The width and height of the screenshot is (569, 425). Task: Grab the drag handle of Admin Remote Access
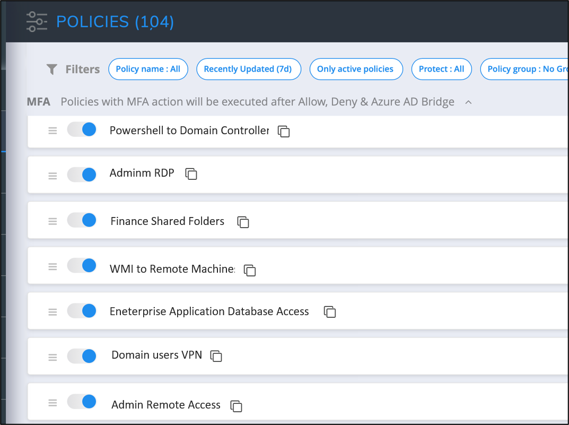coord(52,403)
